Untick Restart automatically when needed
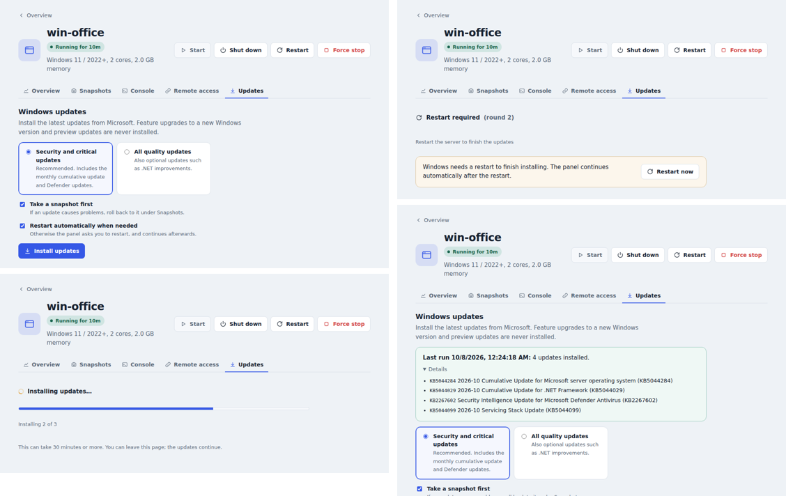This screenshot has width=786, height=496. pos(22,226)
